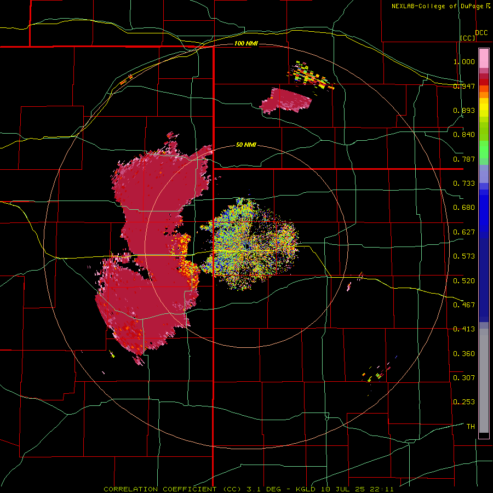Click the 0.680 scale label
The width and height of the screenshot is (493, 493).
(464, 208)
